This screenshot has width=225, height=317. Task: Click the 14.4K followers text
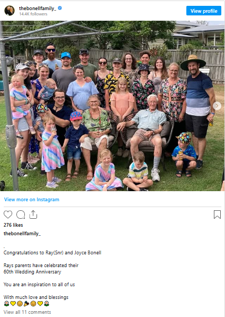[33, 14]
